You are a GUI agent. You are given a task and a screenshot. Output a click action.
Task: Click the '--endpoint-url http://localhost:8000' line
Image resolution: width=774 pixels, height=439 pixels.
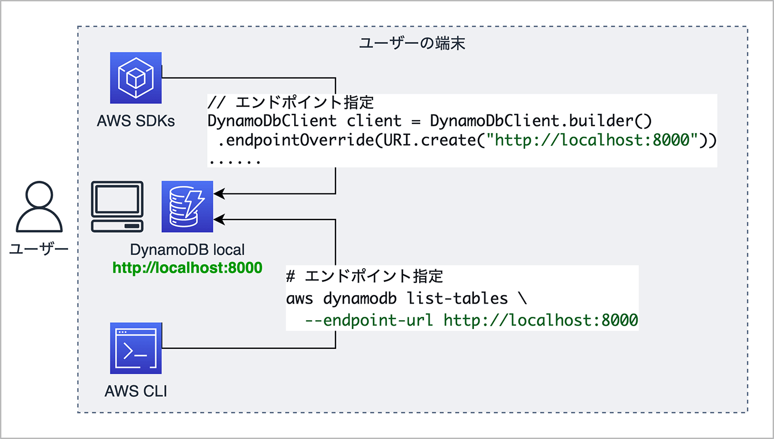(x=472, y=320)
